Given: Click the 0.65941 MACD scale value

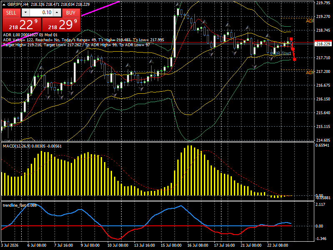Looking at the screenshot, I should (322, 145).
